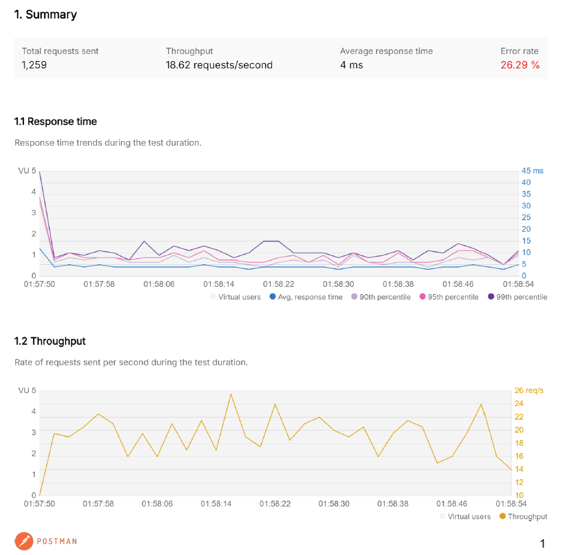Click the 'Rate of requests sent per second' description
Viewport: 565px width, 555px height.
[131, 362]
